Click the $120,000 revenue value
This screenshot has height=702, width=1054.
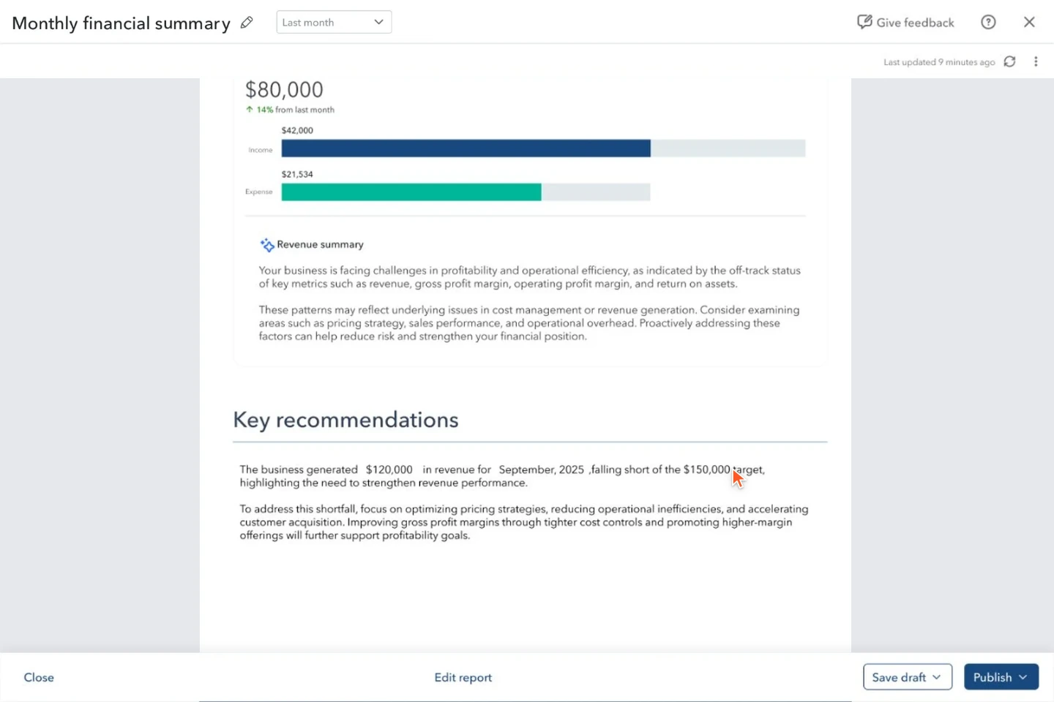tap(389, 469)
